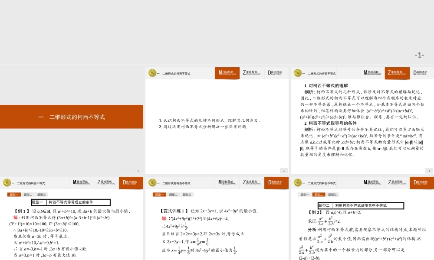Open D典例透析 section on the bottom-left slide
This screenshot has height=260, width=434.
(131, 182)
